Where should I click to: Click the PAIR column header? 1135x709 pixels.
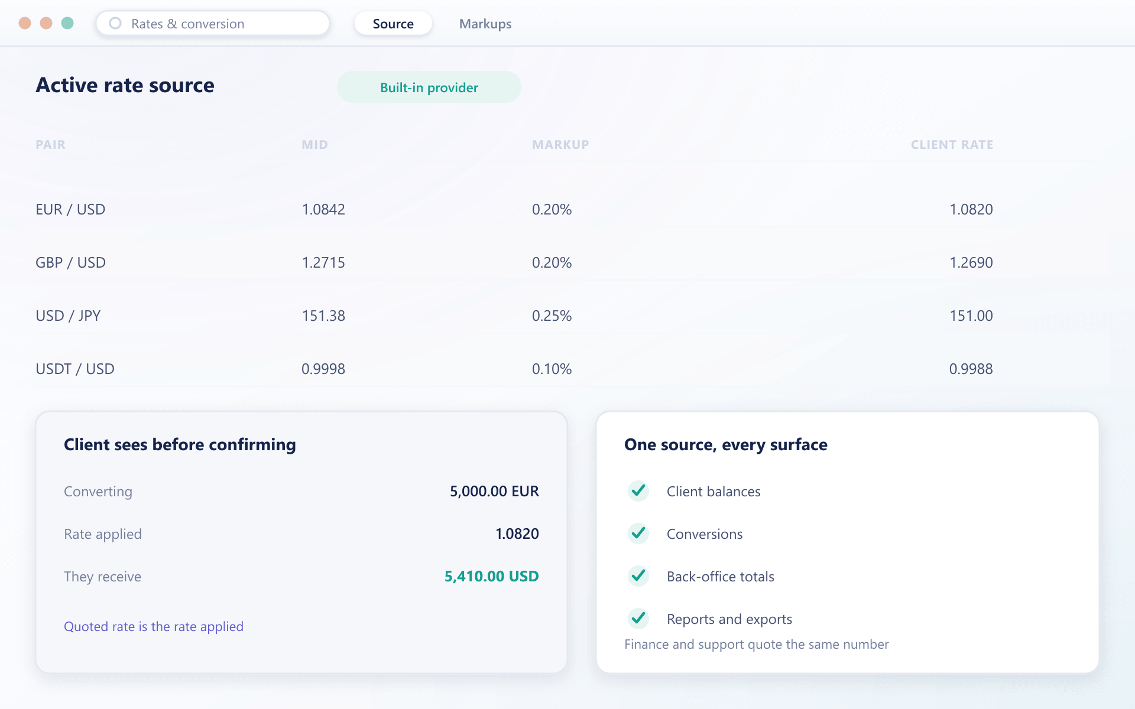[51, 145]
